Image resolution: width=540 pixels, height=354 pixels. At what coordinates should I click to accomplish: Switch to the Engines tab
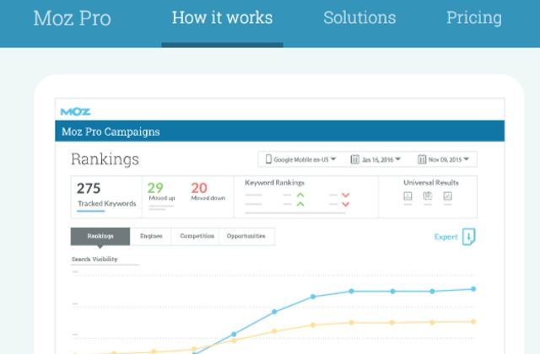coord(151,237)
